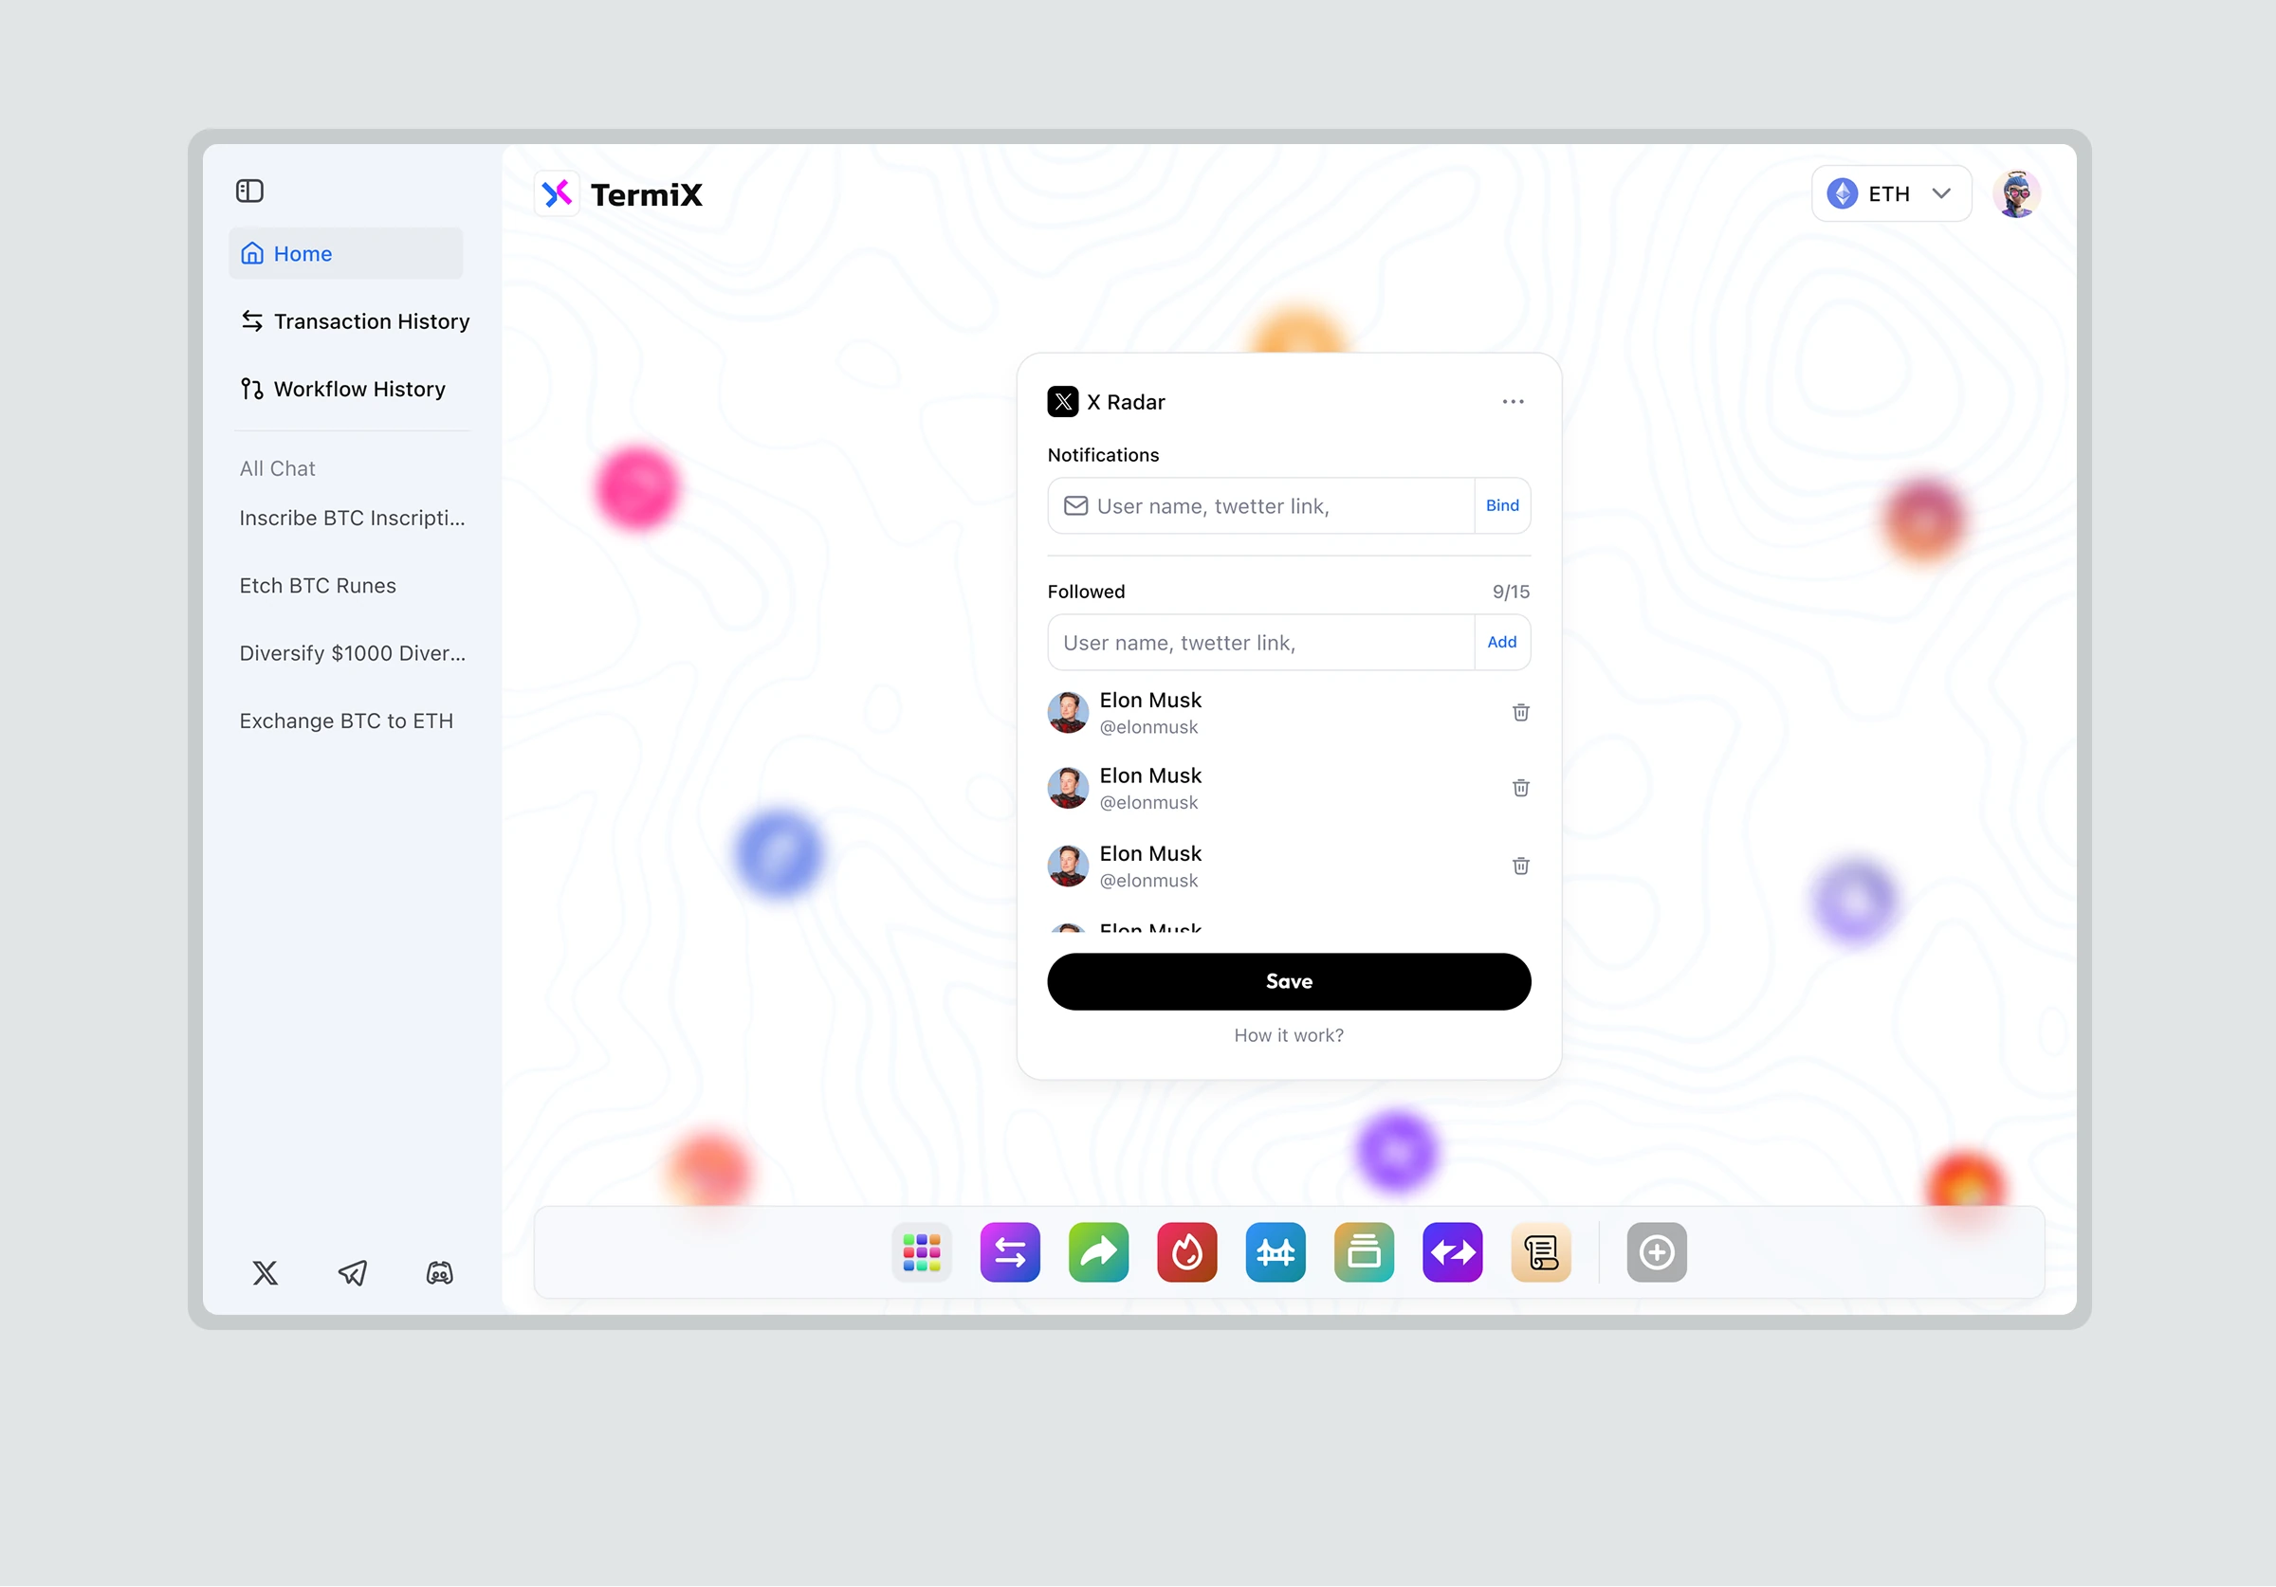Open the 'Diversify $1000 Diver...' chat
This screenshot has width=2276, height=1587.
(352, 653)
